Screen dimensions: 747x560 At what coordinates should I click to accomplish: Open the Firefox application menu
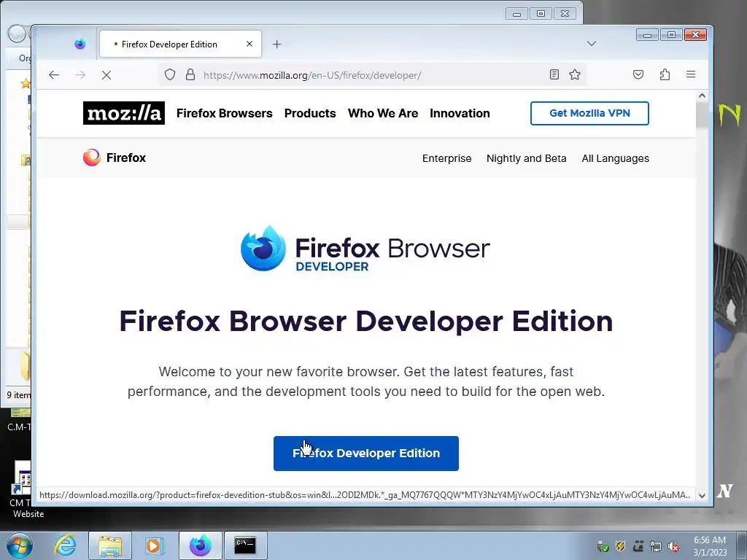point(691,74)
